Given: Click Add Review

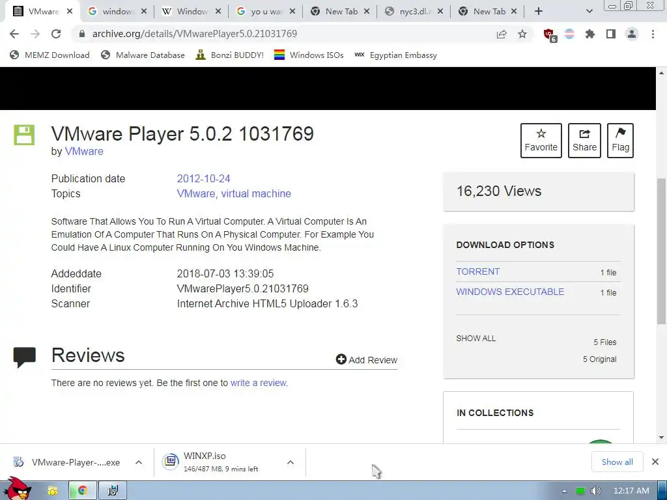Looking at the screenshot, I should pos(366,359).
